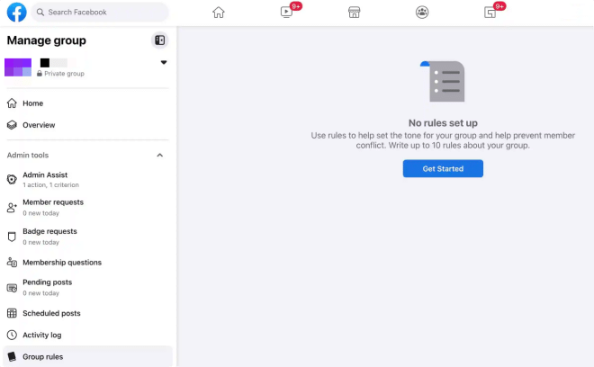Open Scheduled posts

pos(87,313)
